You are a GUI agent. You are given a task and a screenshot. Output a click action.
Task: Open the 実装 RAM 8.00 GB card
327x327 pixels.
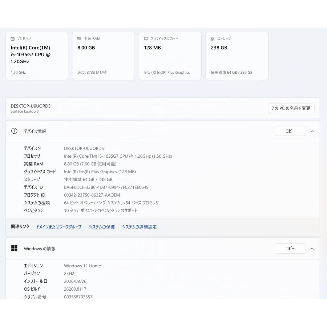click(104, 56)
